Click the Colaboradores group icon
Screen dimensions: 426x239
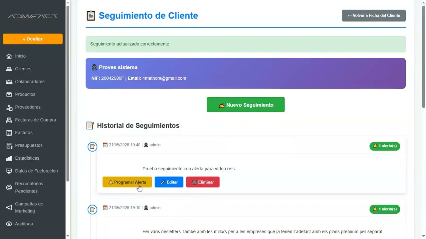point(9,82)
